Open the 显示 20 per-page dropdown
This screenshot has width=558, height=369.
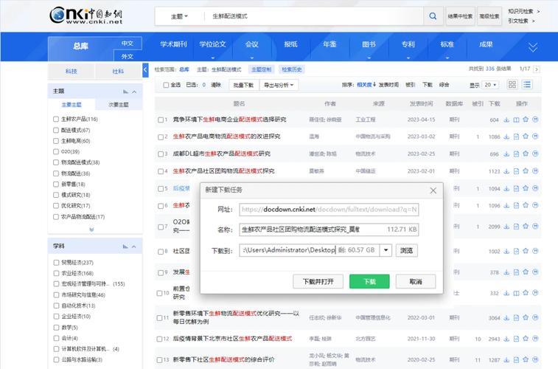pyautogui.click(x=491, y=85)
